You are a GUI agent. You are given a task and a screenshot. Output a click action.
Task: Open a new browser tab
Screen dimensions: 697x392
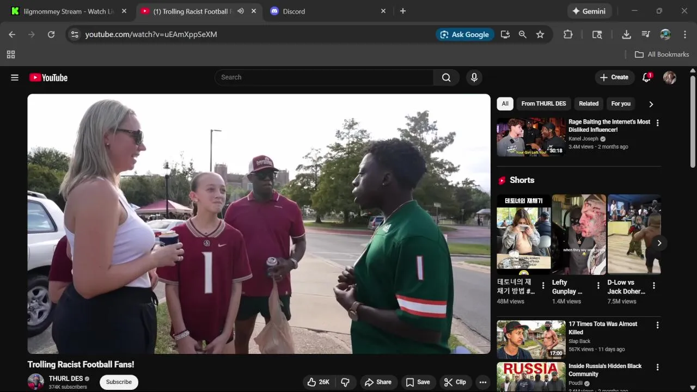pos(403,11)
